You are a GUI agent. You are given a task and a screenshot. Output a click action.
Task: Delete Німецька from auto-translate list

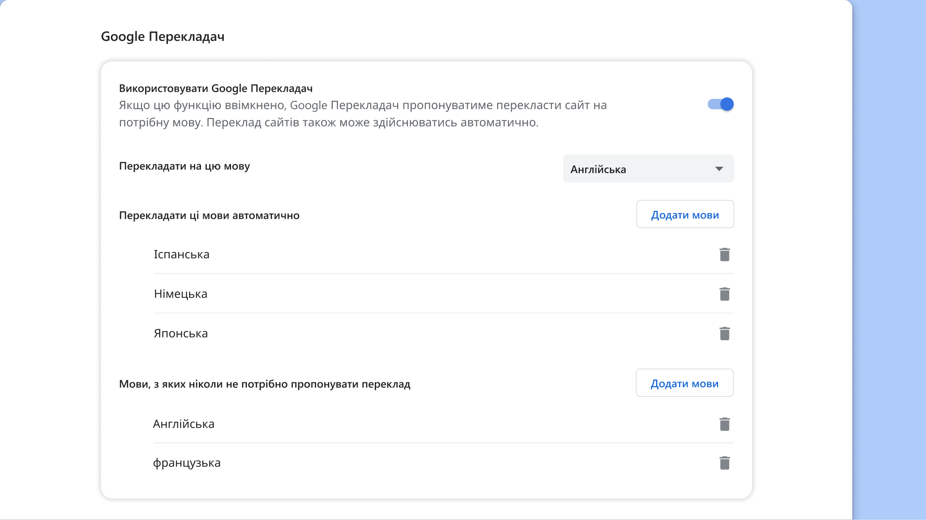click(x=725, y=293)
